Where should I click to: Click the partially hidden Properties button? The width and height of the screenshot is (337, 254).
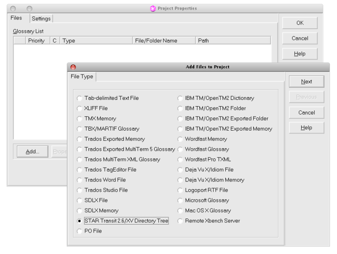(x=60, y=152)
